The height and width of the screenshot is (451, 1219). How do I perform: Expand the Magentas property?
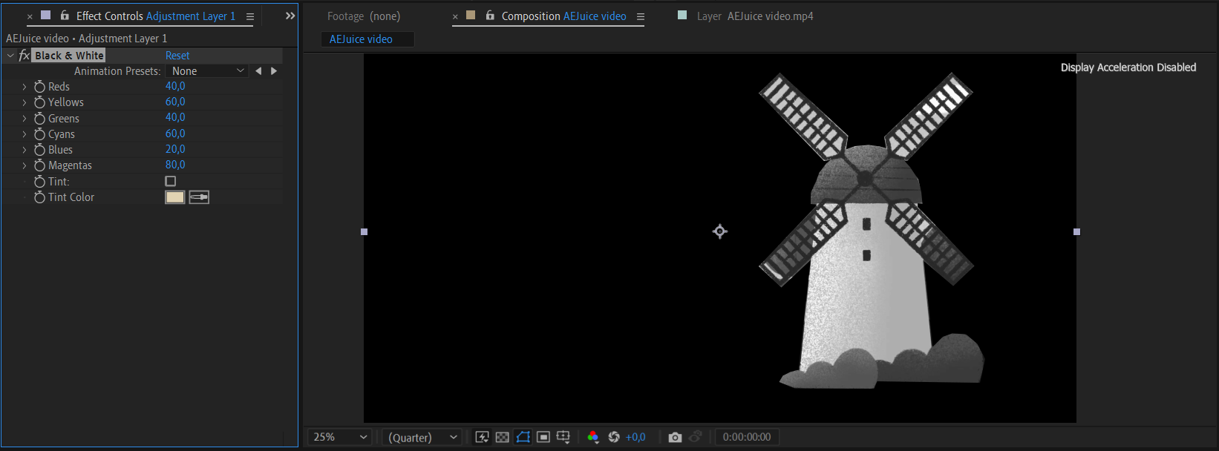(x=24, y=165)
